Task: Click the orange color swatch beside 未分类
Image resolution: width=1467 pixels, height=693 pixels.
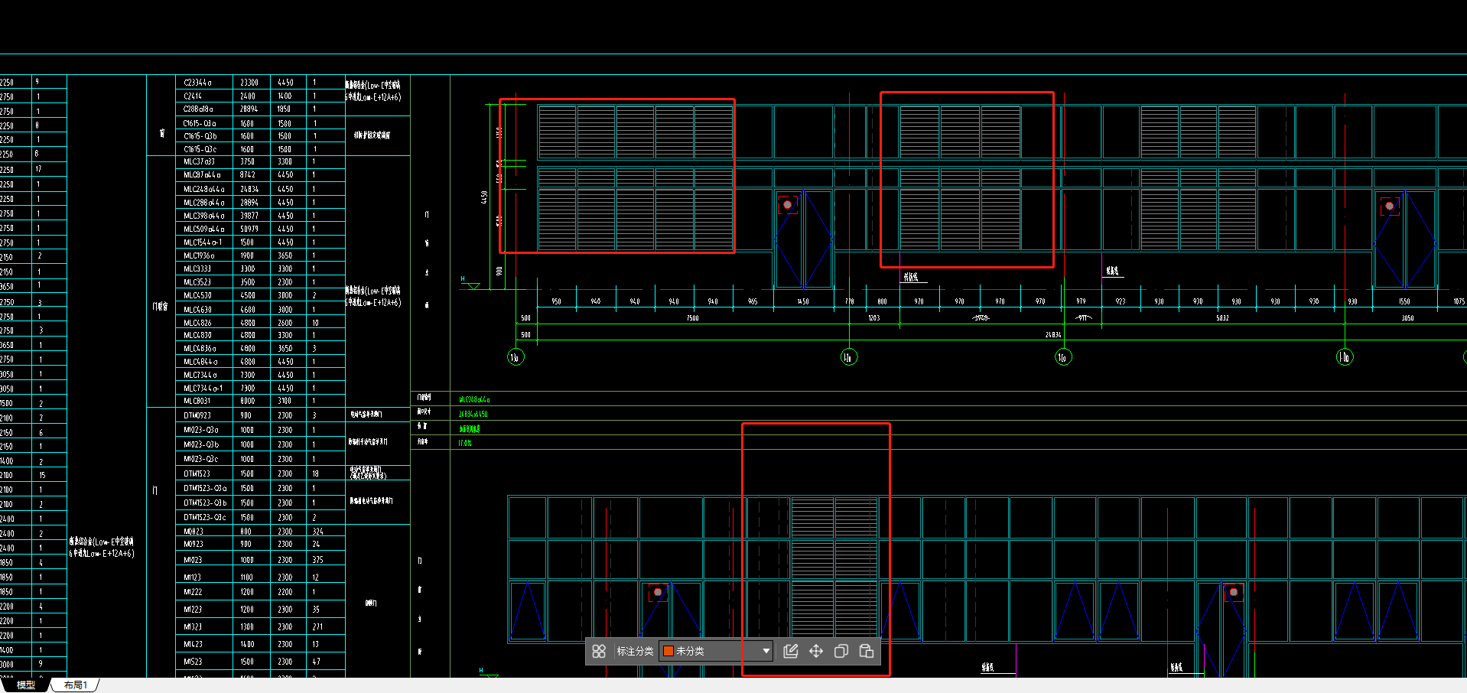Action: (x=668, y=651)
